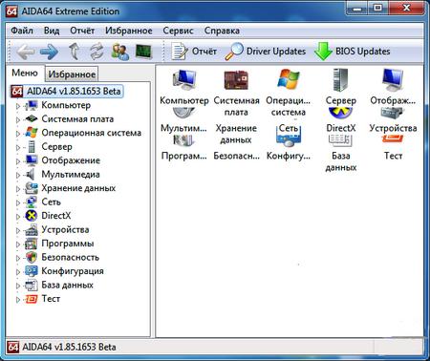Viewport: 430px width, 361px height.
Task: Open DirectX icon in right pane
Action: click(x=341, y=121)
